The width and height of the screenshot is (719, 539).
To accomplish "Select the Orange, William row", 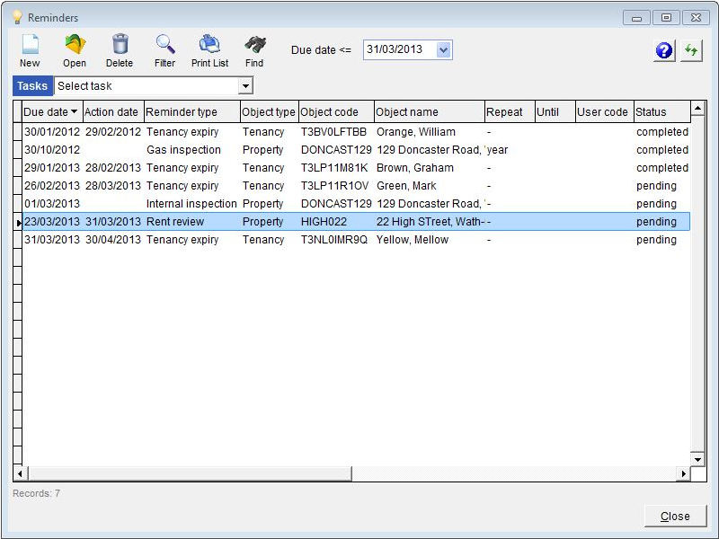I will (x=356, y=132).
